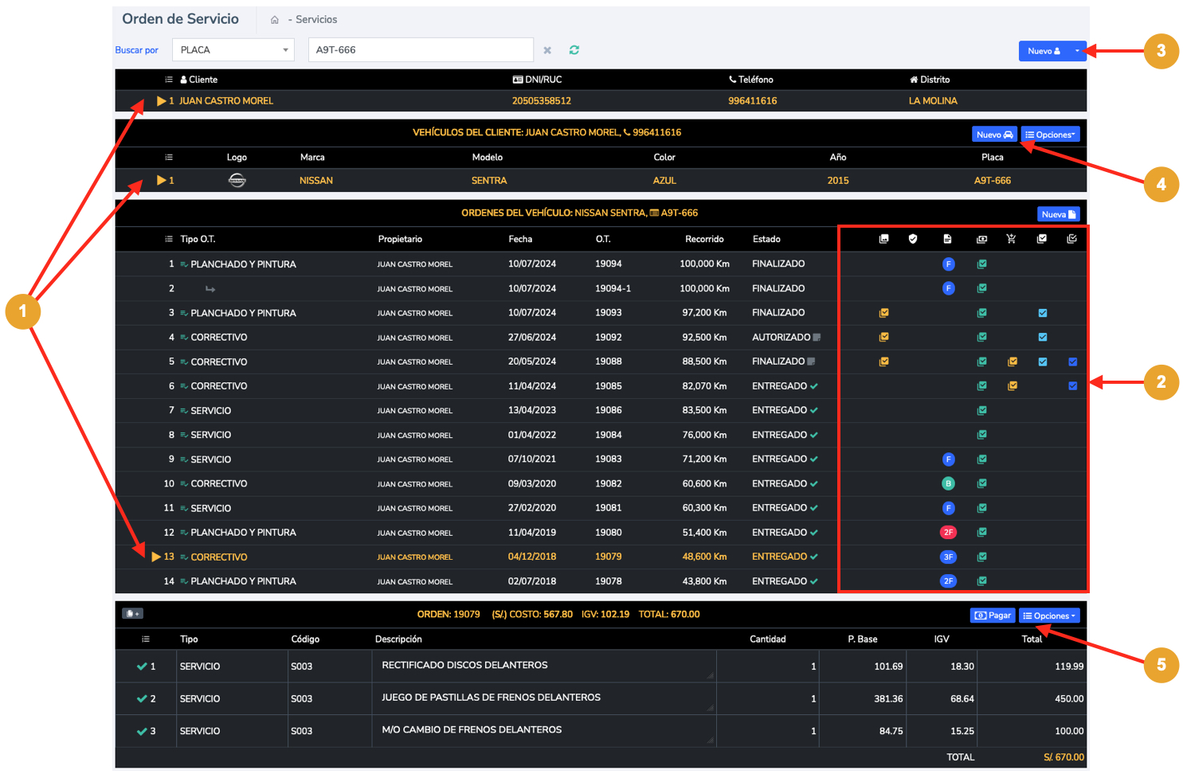Open the vehicle Opciones dropdown
Viewport: 1183px width, 774px height.
click(x=1050, y=135)
